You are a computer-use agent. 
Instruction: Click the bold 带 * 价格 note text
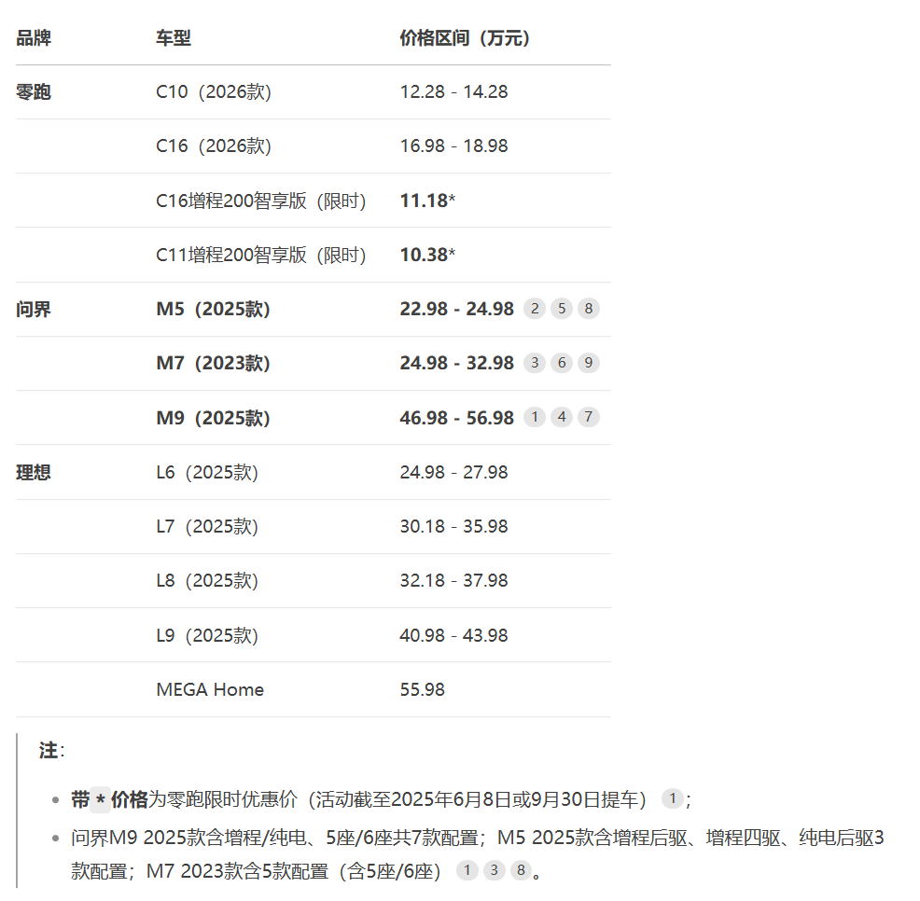pyautogui.click(x=110, y=799)
